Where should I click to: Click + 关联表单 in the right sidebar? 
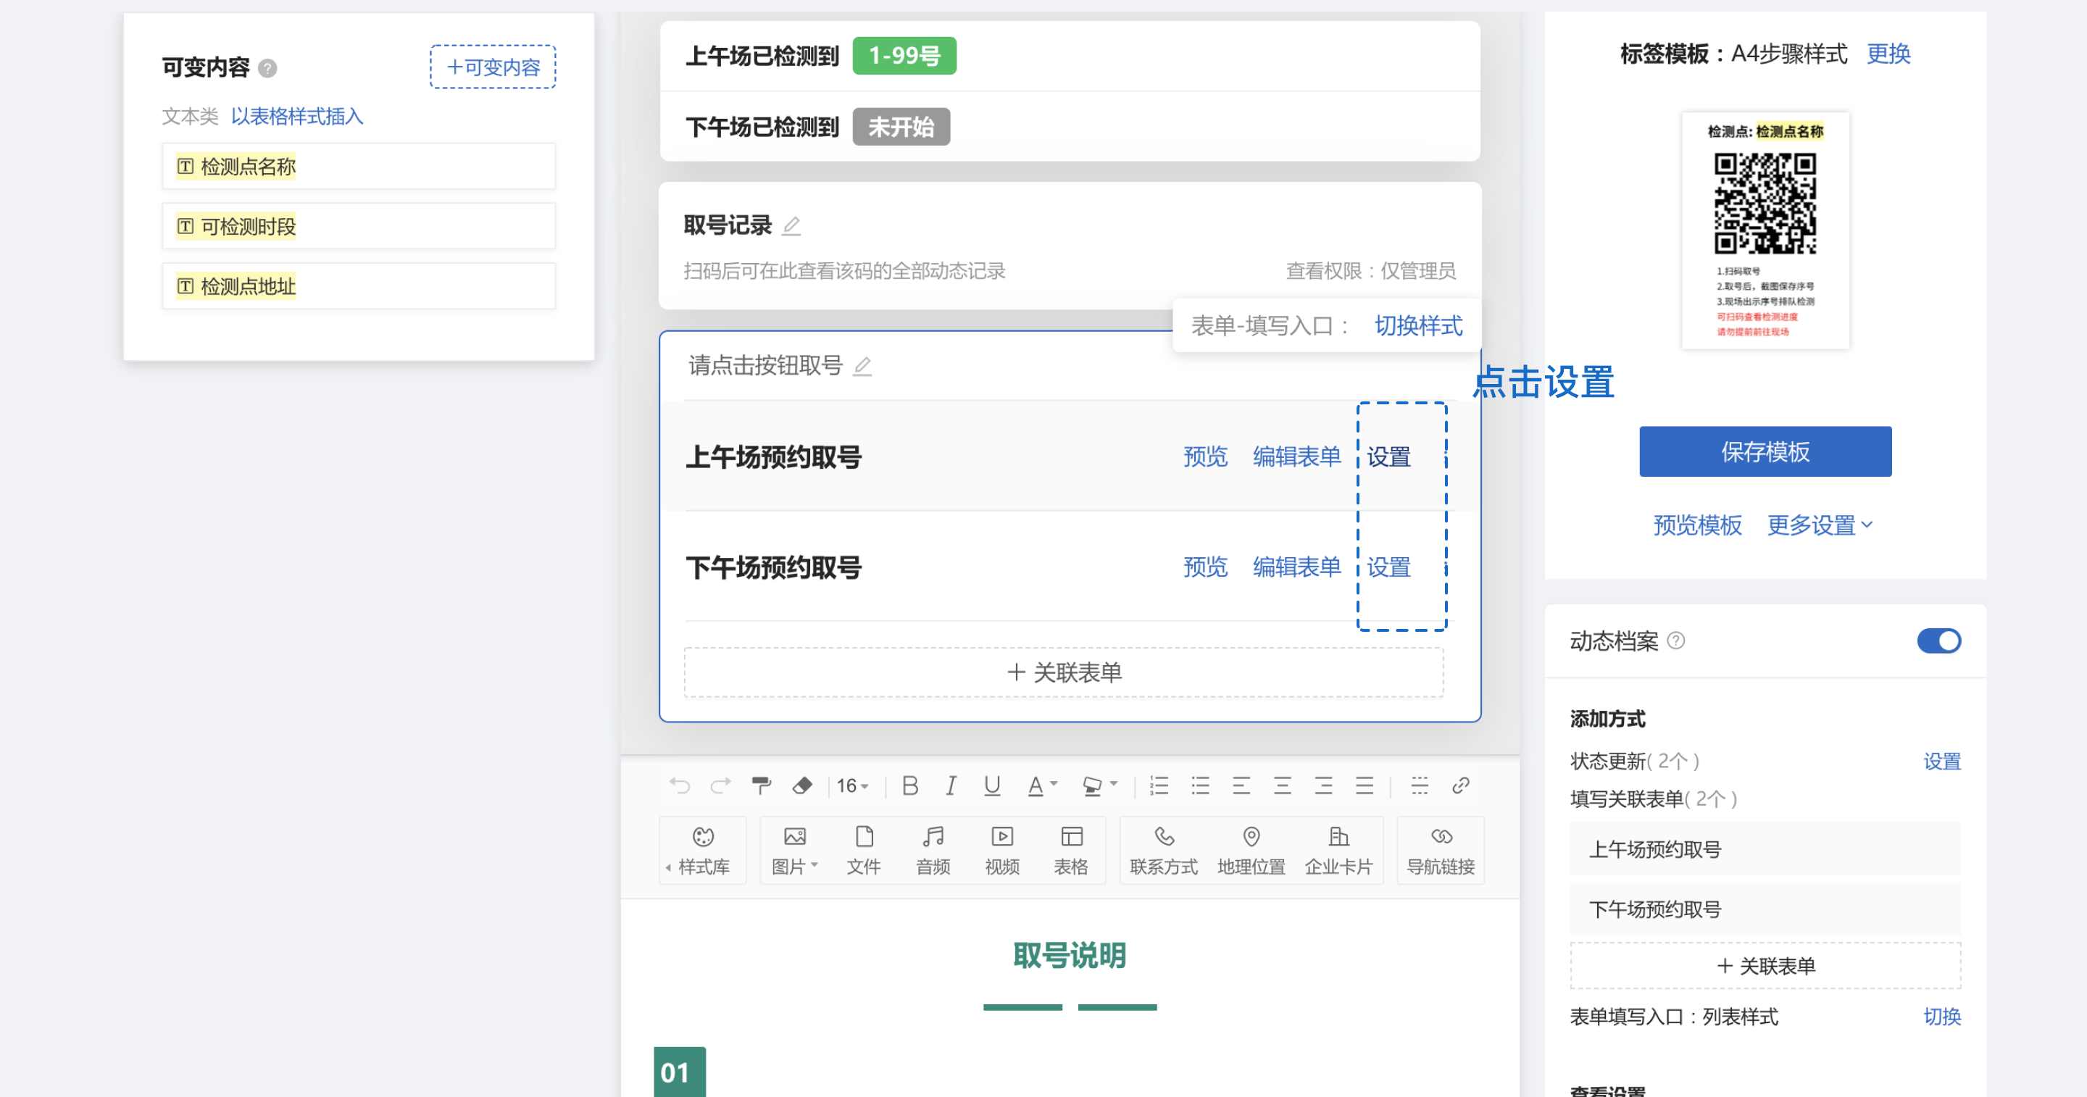coord(1765,966)
